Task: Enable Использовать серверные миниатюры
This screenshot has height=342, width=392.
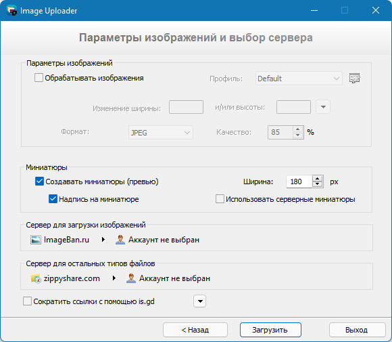Action: tap(220, 199)
